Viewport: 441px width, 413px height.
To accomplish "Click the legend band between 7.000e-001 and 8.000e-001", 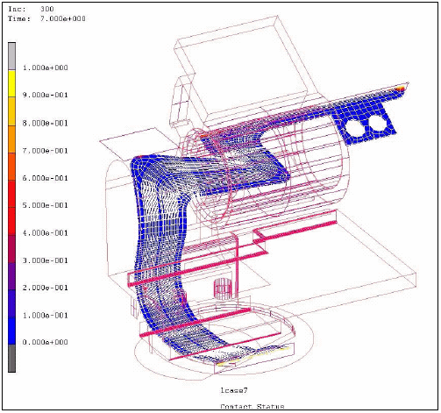I will tap(11, 139).
